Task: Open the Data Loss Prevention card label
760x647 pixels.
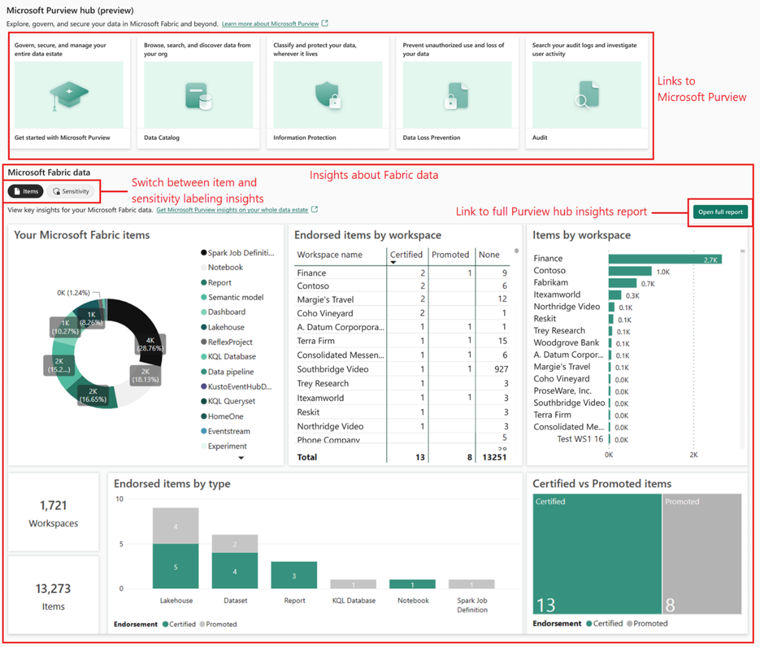Action: tap(431, 137)
